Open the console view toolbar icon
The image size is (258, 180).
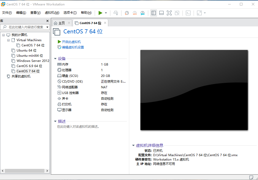pyautogui.click(x=188, y=13)
